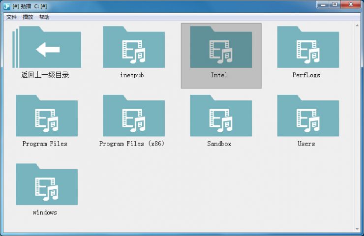Image resolution: width=364 pixels, height=236 pixels.
Task: Click the app icon in title bar
Action: click(x=7, y=5)
